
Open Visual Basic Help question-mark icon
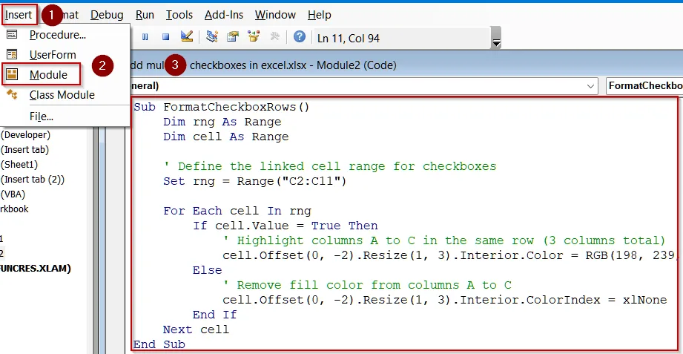click(x=300, y=36)
